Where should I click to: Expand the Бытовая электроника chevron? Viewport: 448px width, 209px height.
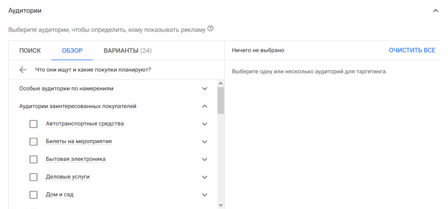[x=204, y=159]
